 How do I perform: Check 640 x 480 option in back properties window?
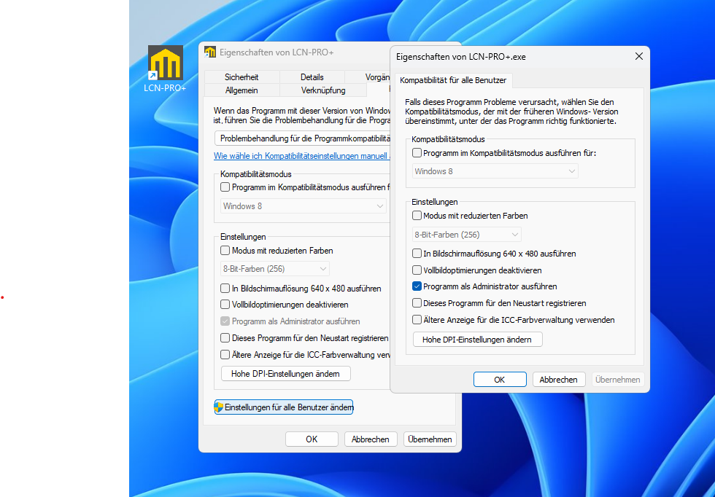pos(225,288)
